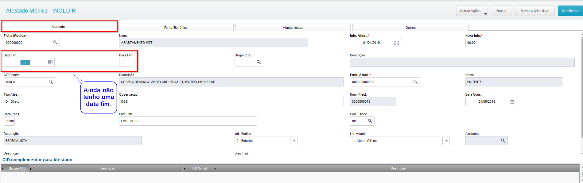Screen dimensions: 583x183
Task: Open calendar picker for Data Fim field
Action: coord(50,62)
